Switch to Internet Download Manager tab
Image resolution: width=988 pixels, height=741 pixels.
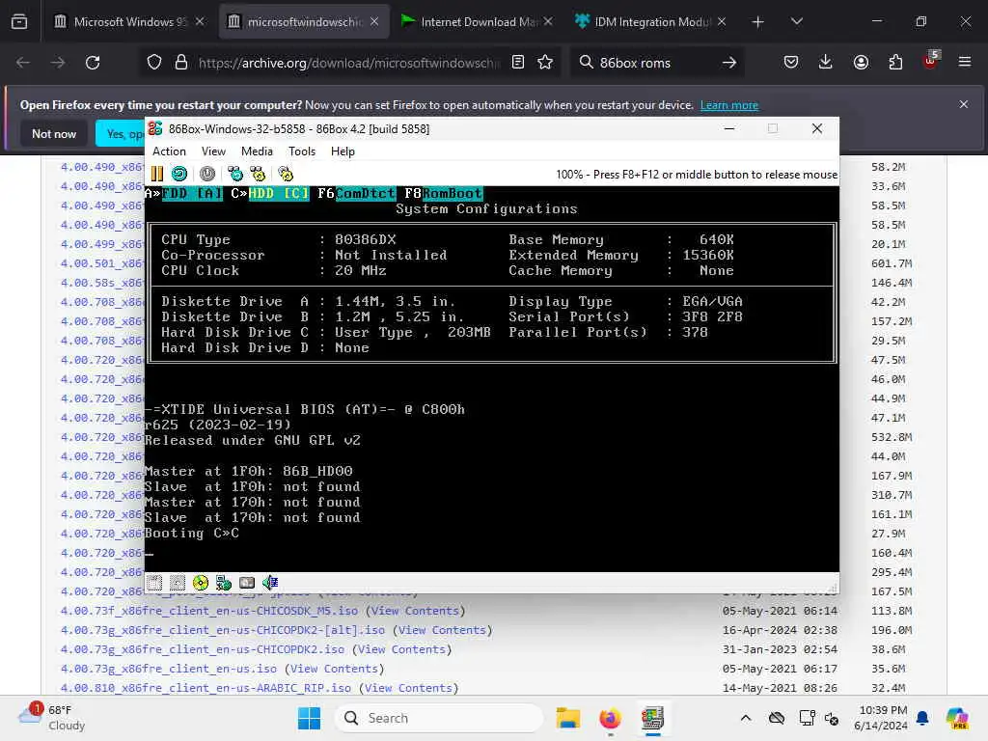point(477,21)
